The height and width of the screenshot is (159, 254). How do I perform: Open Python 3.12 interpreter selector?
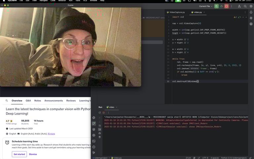(234, 158)
